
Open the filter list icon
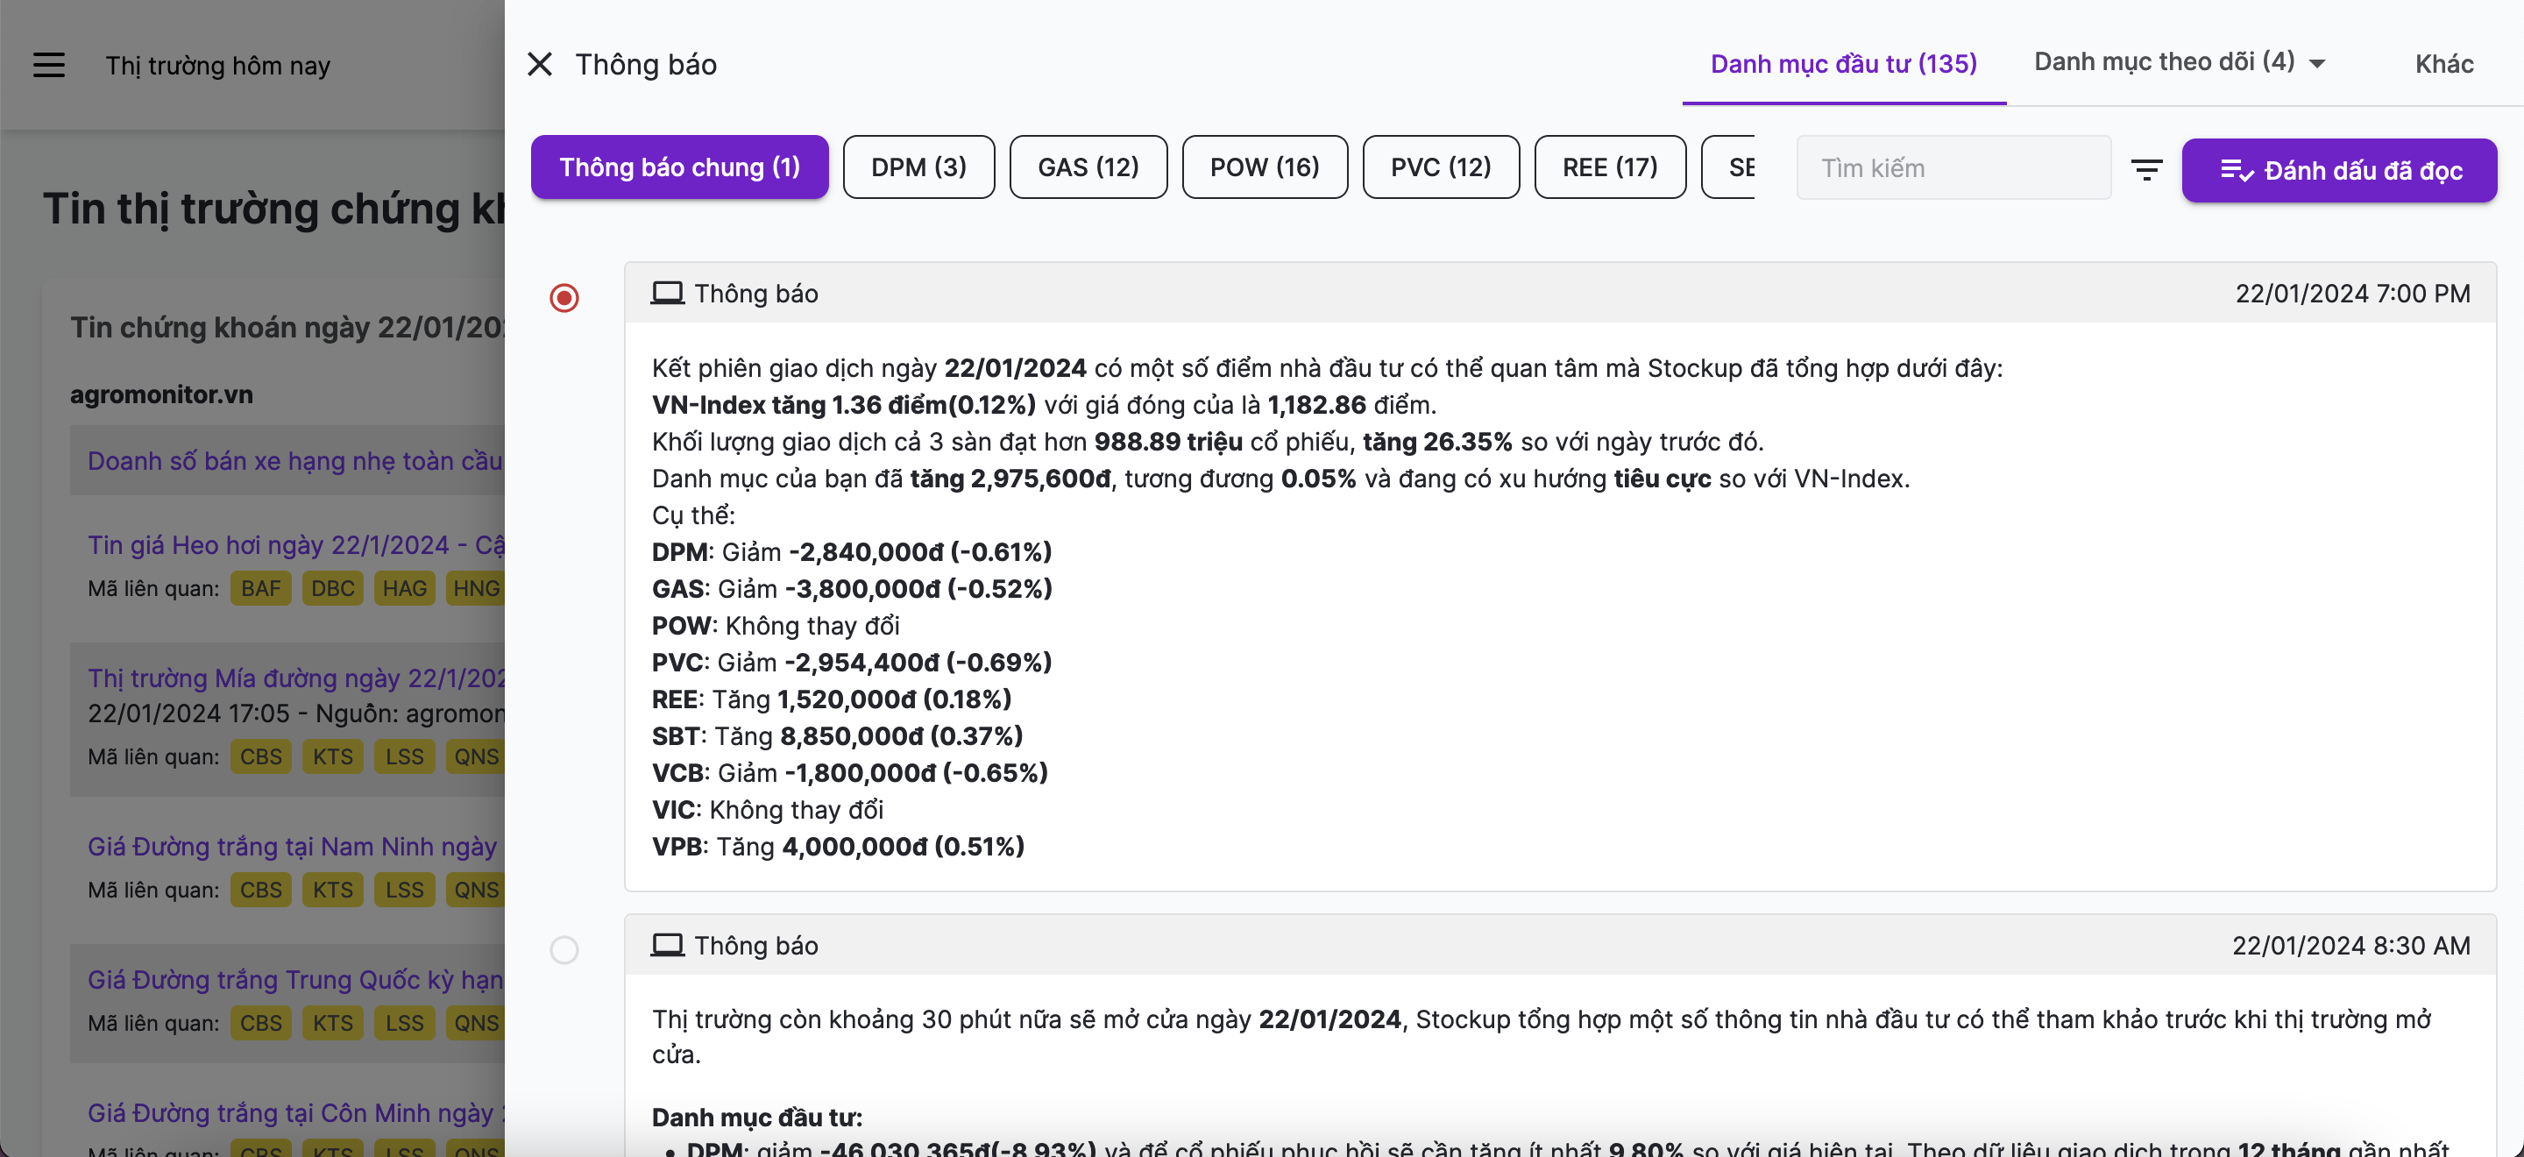point(2147,169)
